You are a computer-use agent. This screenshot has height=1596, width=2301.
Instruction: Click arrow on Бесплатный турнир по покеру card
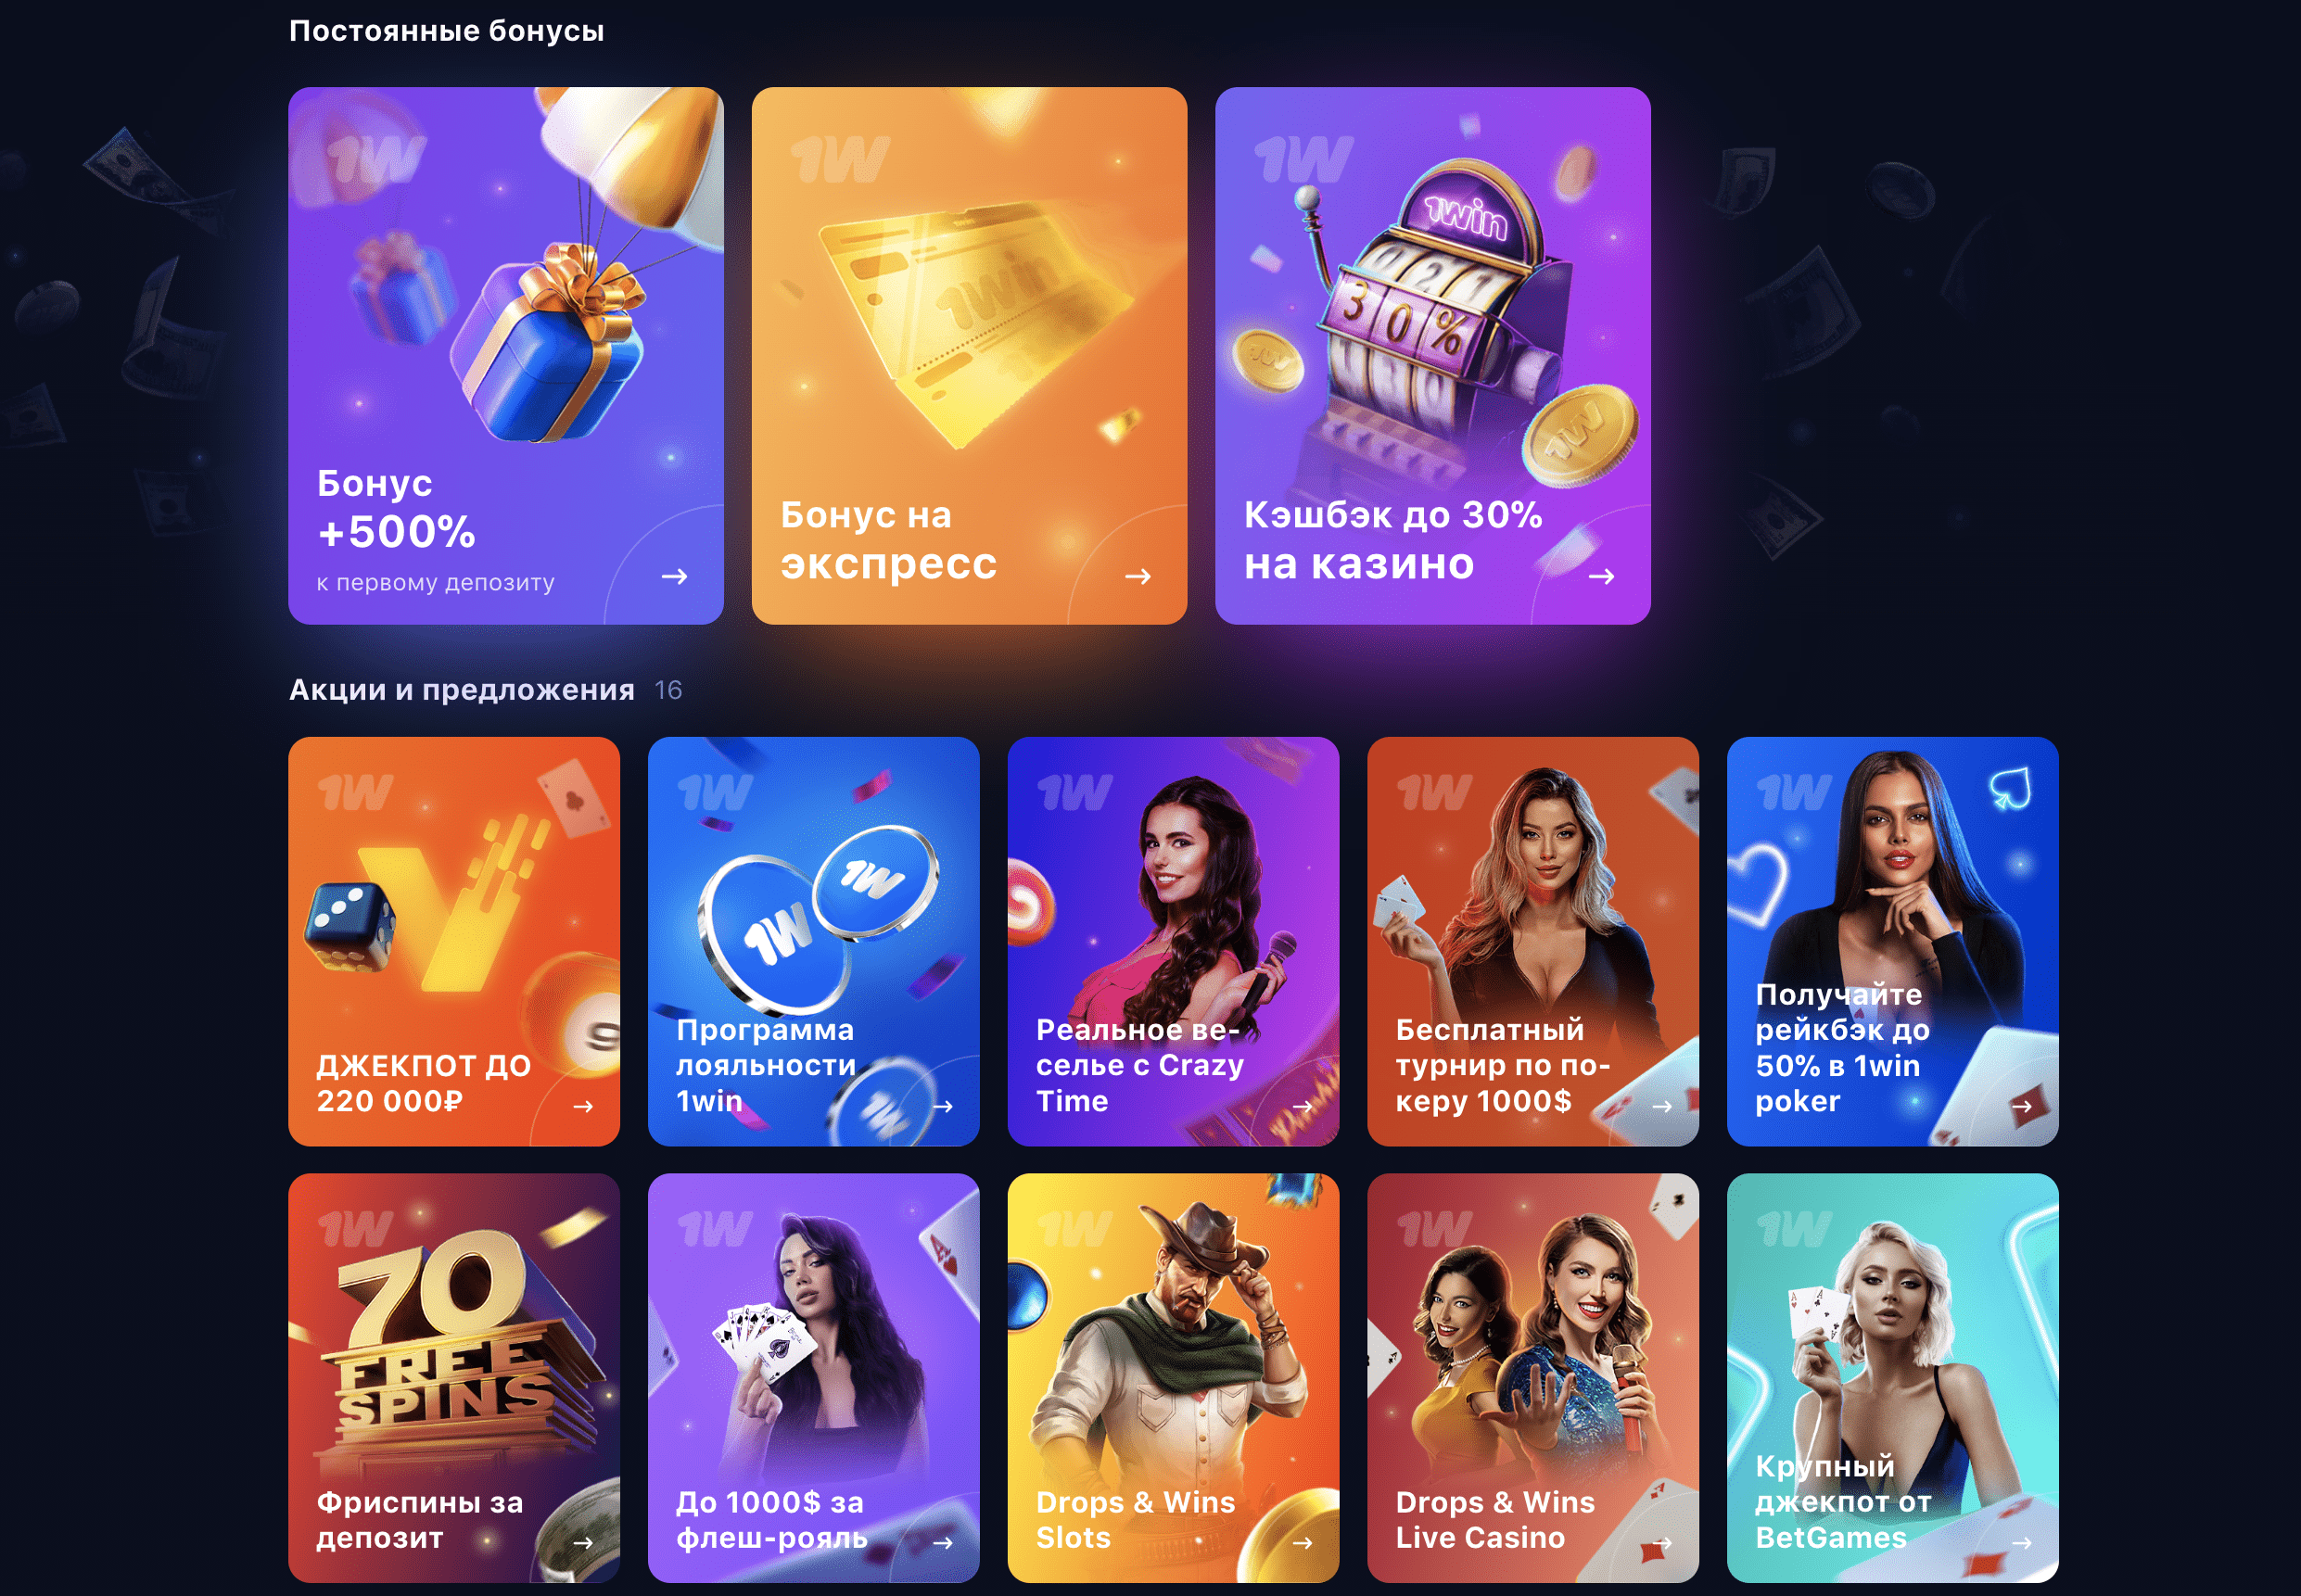[x=1662, y=1106]
